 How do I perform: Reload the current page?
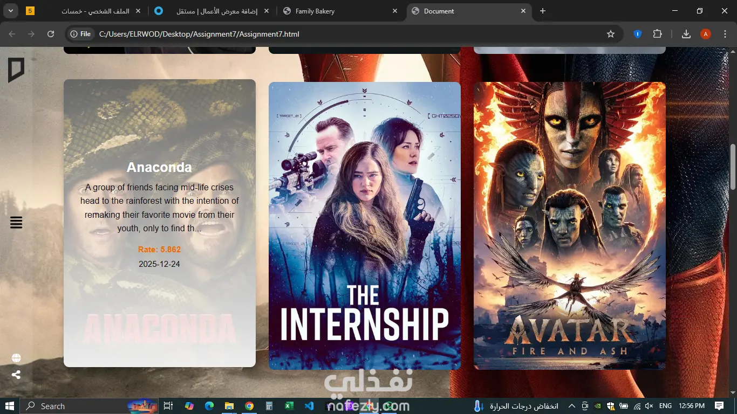(x=51, y=34)
